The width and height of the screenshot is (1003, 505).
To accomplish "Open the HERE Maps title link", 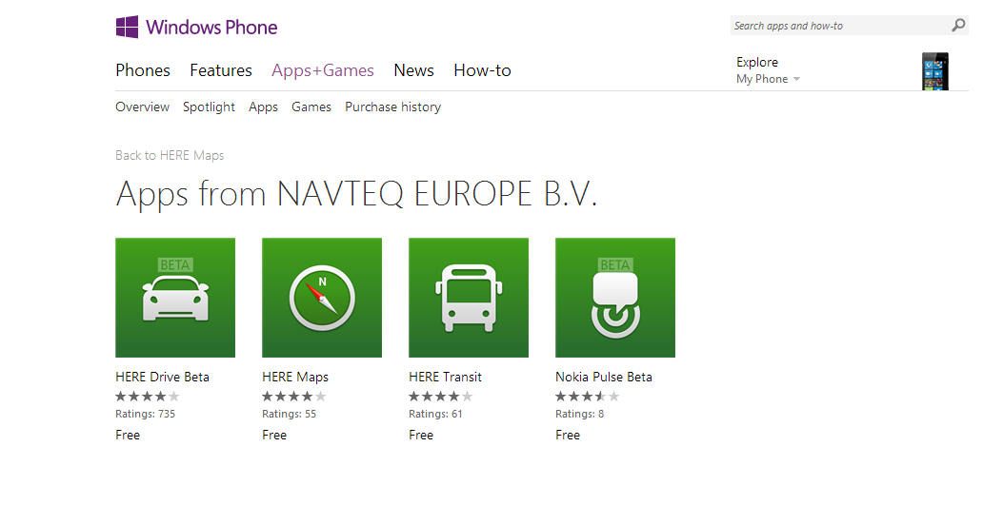I will [295, 378].
